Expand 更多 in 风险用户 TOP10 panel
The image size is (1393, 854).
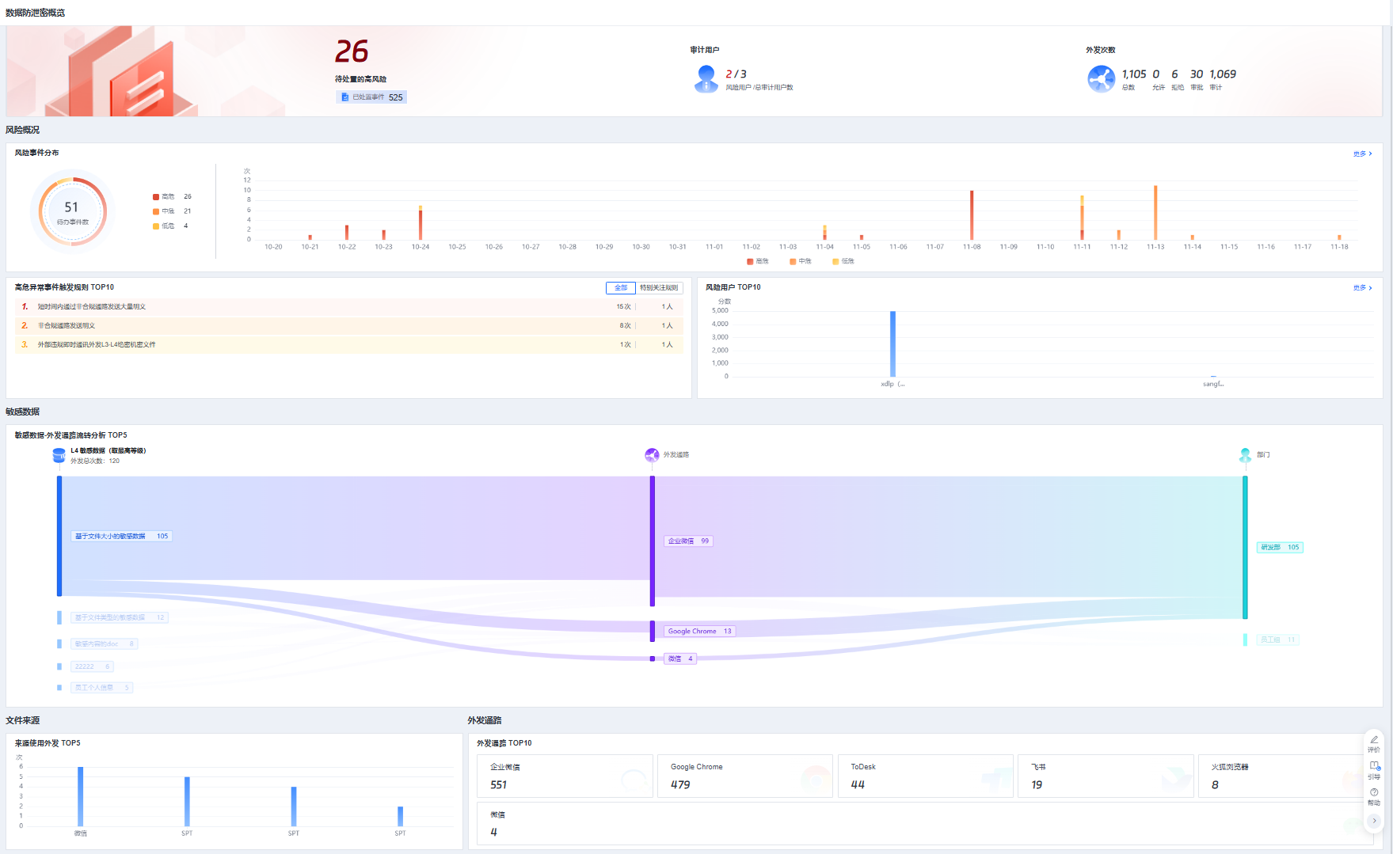coord(1362,287)
